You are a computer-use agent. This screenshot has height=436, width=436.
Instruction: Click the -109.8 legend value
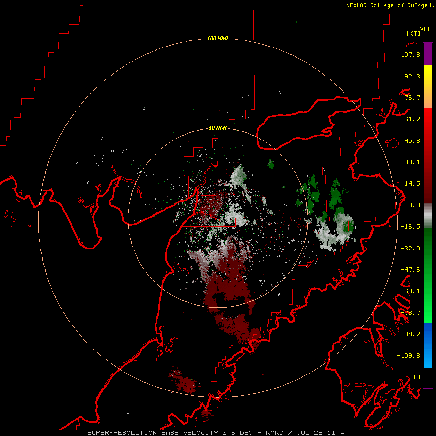(408, 356)
